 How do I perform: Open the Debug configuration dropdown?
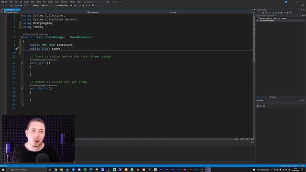tap(36, 6)
